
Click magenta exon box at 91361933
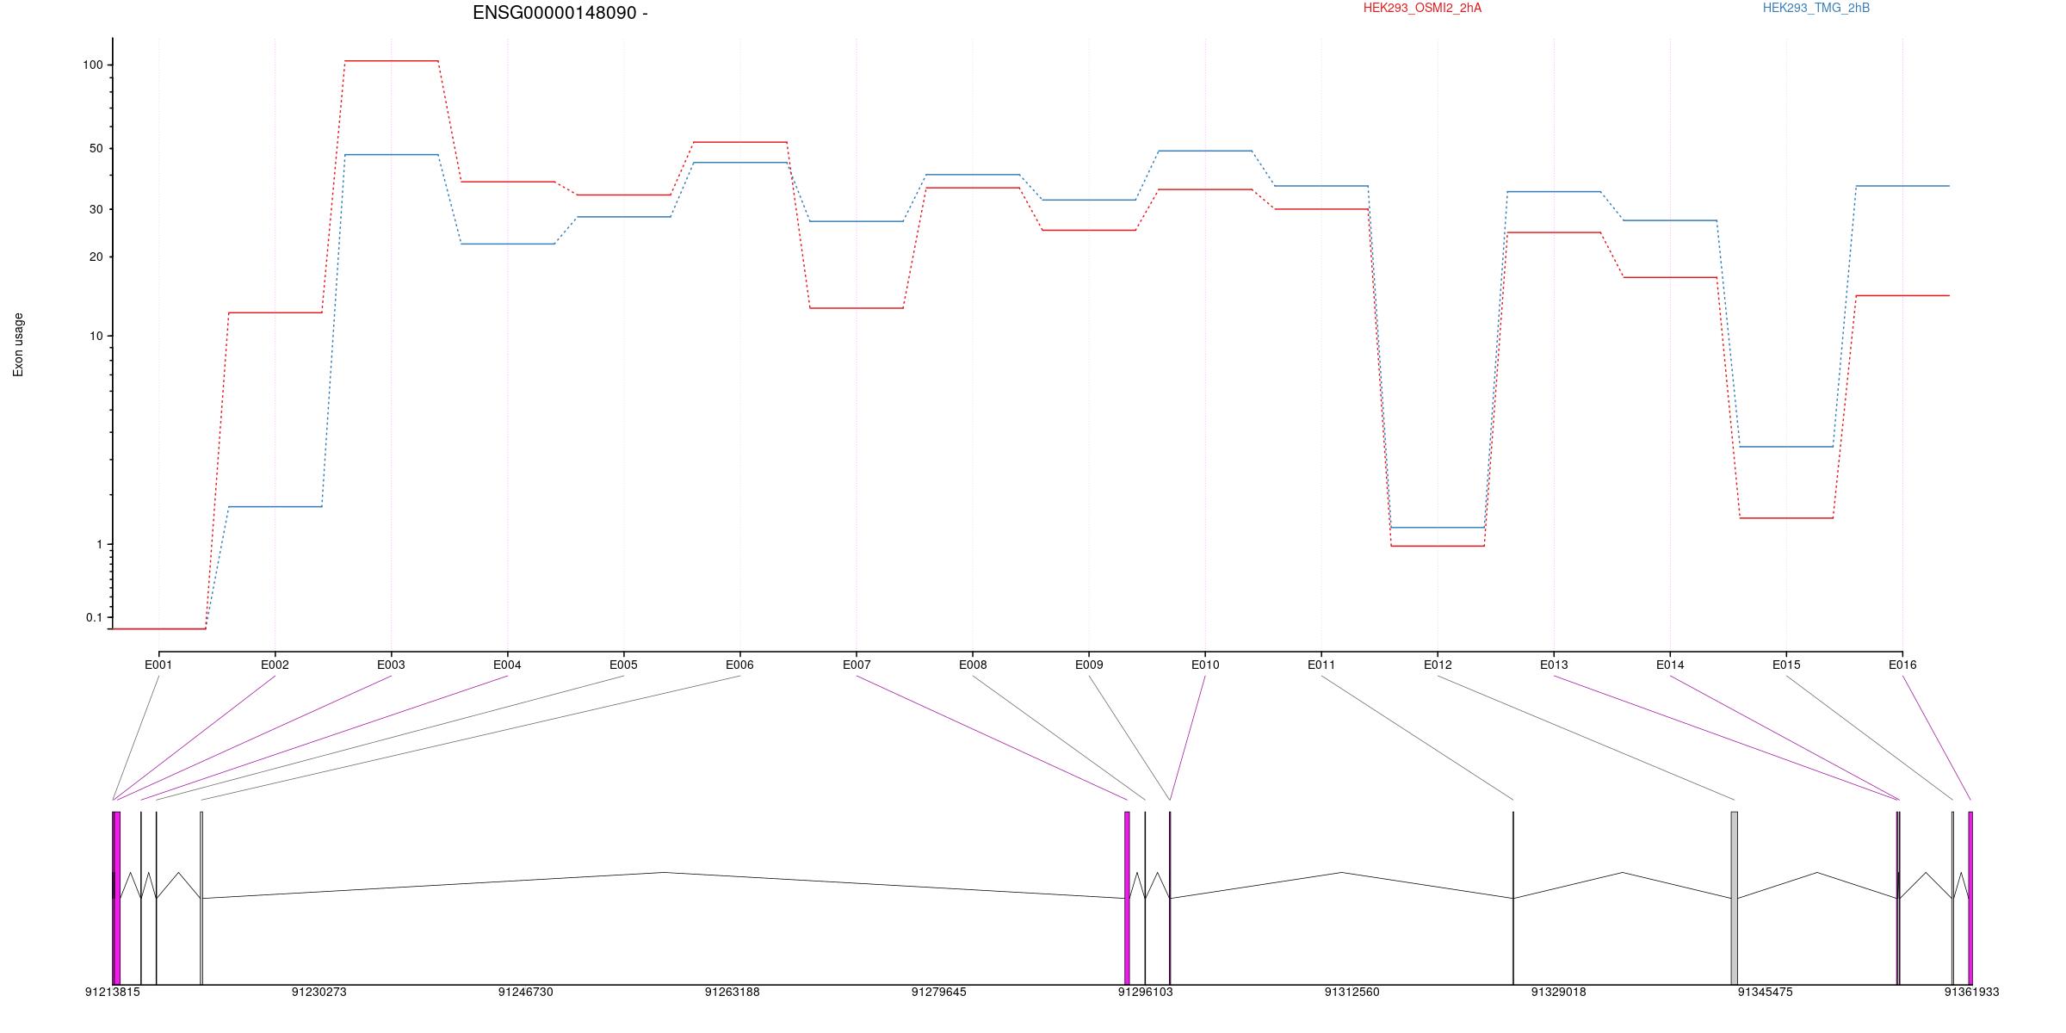(x=1970, y=898)
